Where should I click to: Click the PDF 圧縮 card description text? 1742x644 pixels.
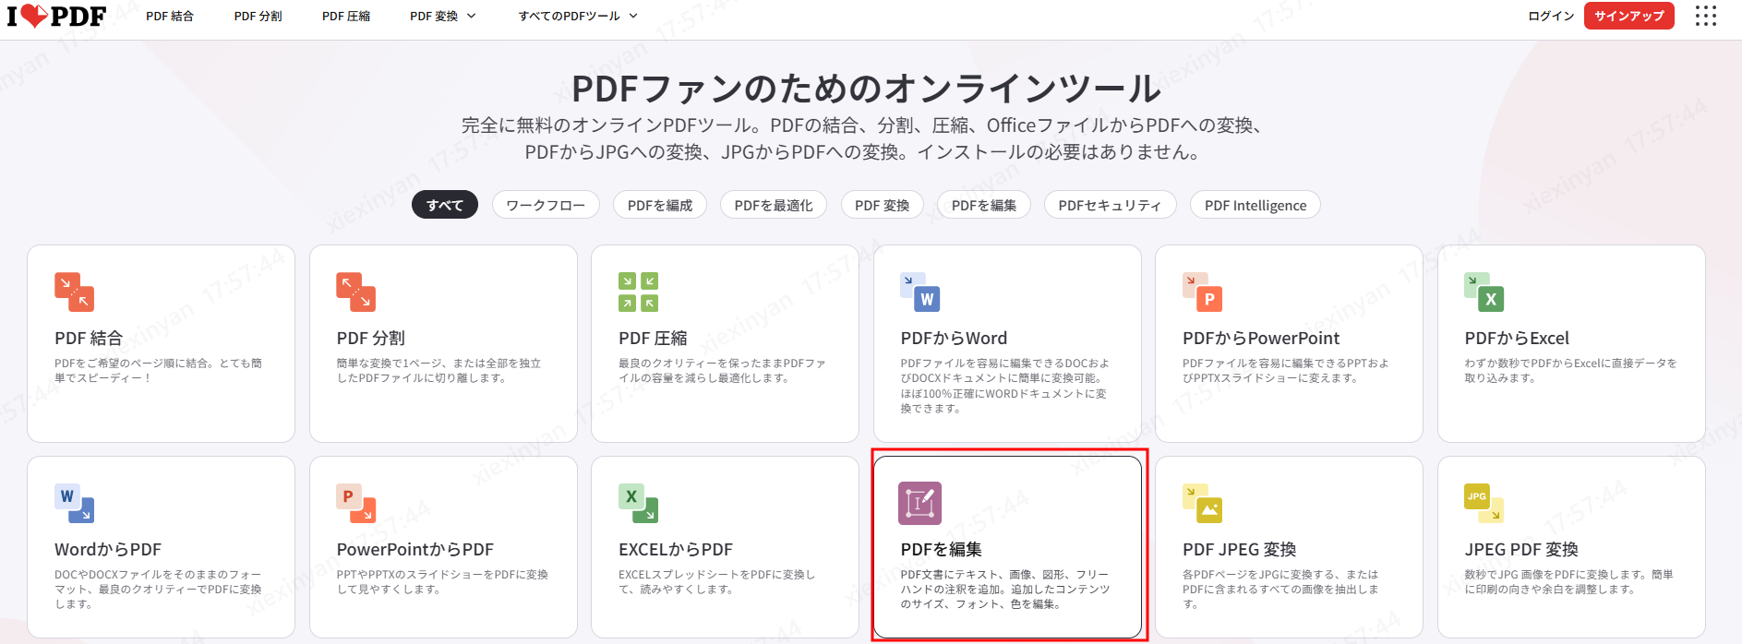pos(722,371)
